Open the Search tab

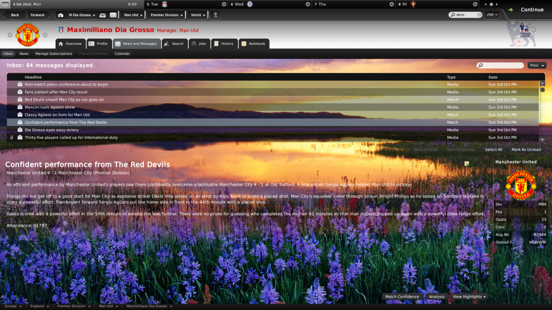tap(175, 44)
